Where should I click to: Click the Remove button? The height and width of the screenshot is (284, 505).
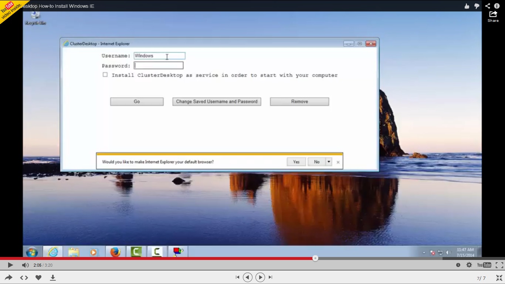click(x=299, y=101)
